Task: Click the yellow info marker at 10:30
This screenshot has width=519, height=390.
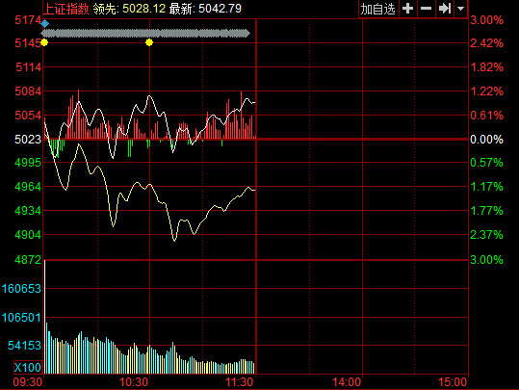Action: click(x=149, y=42)
